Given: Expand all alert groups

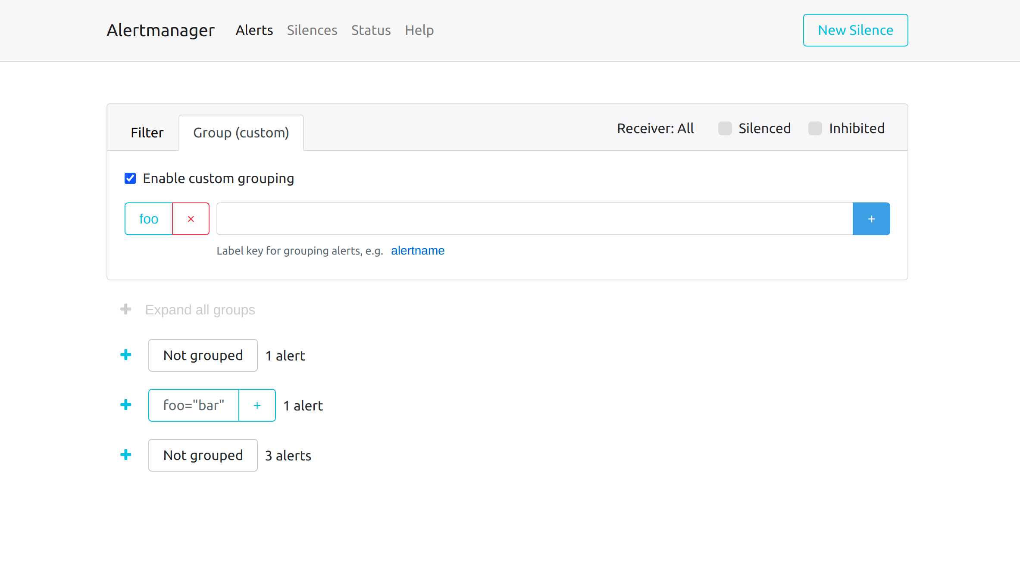Looking at the screenshot, I should tap(200, 310).
